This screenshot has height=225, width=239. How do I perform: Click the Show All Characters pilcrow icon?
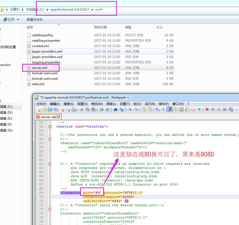point(163,109)
